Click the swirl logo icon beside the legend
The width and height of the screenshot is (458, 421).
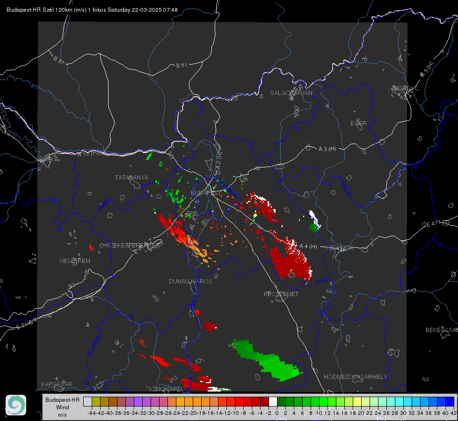16,405
